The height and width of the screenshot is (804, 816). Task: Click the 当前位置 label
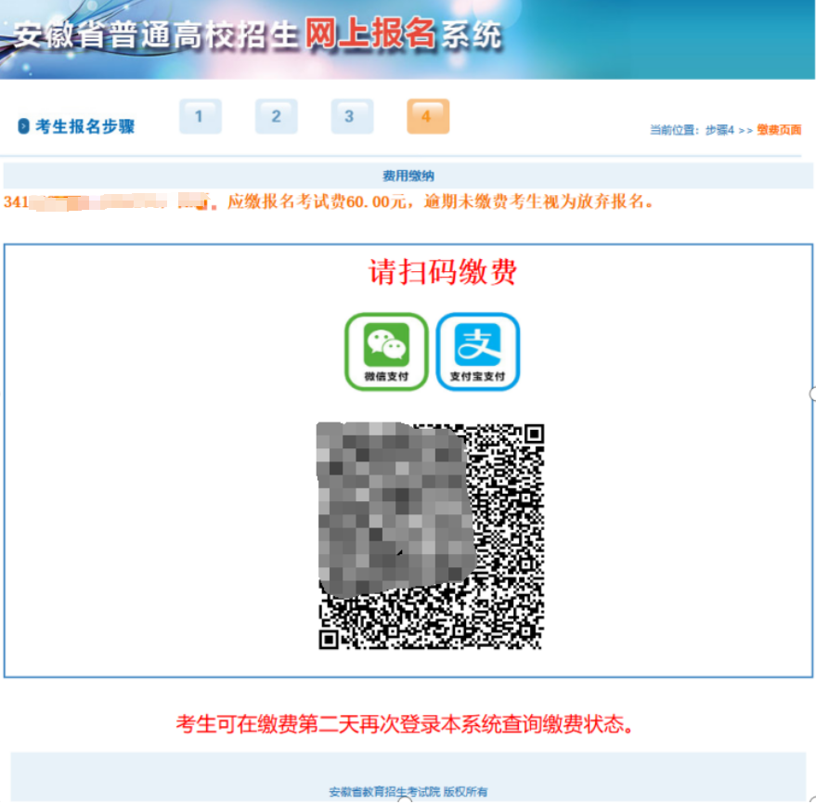tap(674, 130)
